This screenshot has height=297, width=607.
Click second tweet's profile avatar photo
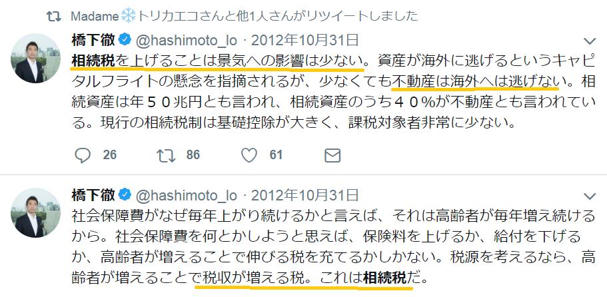(x=35, y=213)
